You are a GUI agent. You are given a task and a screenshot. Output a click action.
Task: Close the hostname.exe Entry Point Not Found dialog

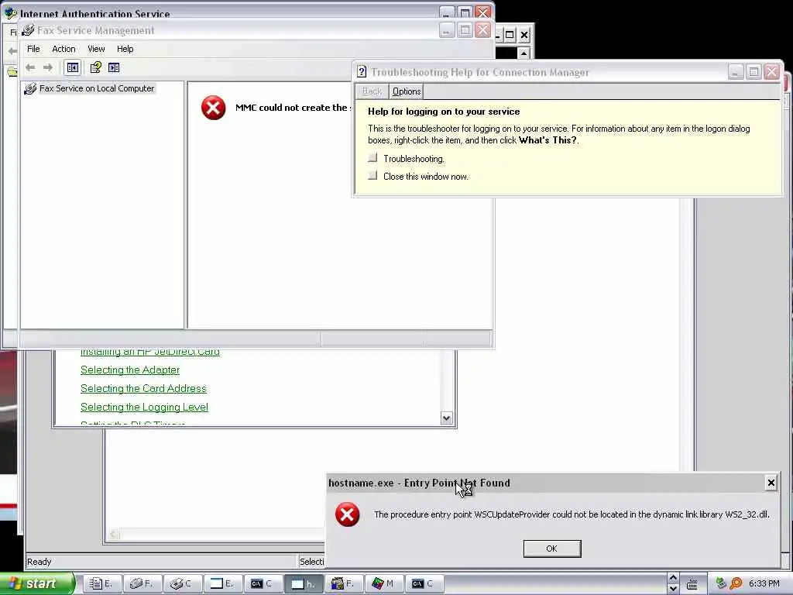tap(771, 483)
